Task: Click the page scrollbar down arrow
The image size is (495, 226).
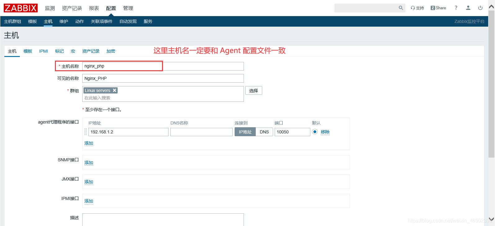Action: 491,219
